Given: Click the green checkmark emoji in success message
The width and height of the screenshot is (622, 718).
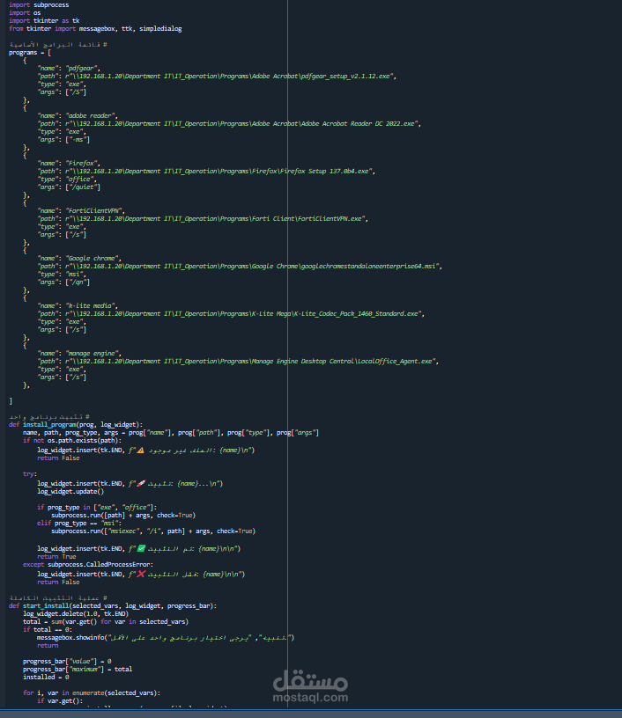Looking at the screenshot, I should click(x=141, y=548).
